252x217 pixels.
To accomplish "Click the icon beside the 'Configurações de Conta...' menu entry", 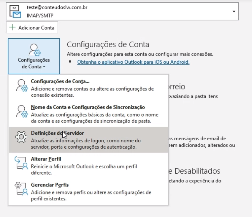I will (x=21, y=85).
